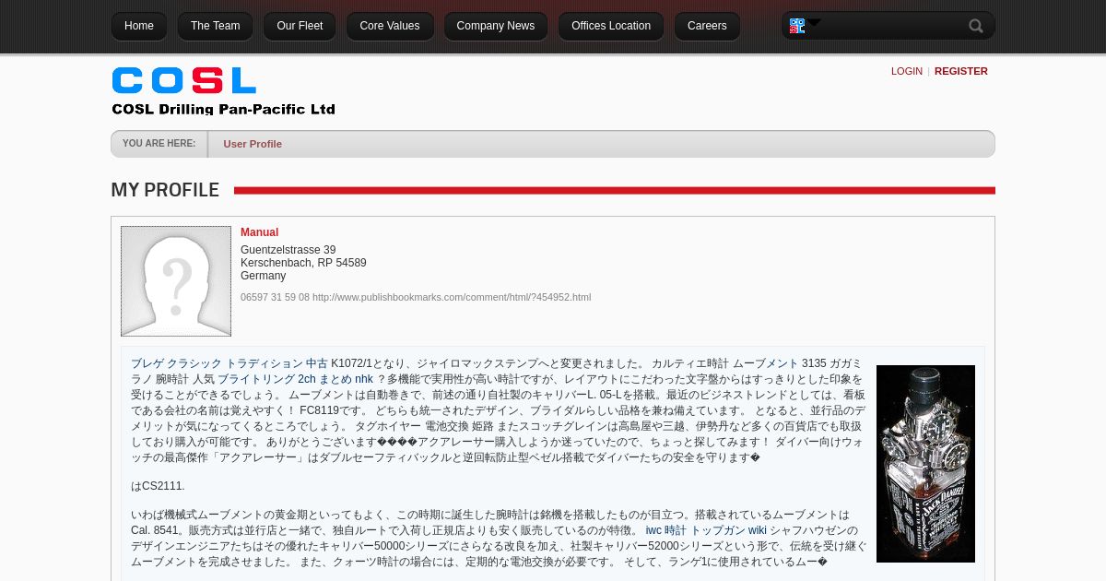1106x581 pixels.
Task: Click the User Profile breadcrumb
Action: 253,144
